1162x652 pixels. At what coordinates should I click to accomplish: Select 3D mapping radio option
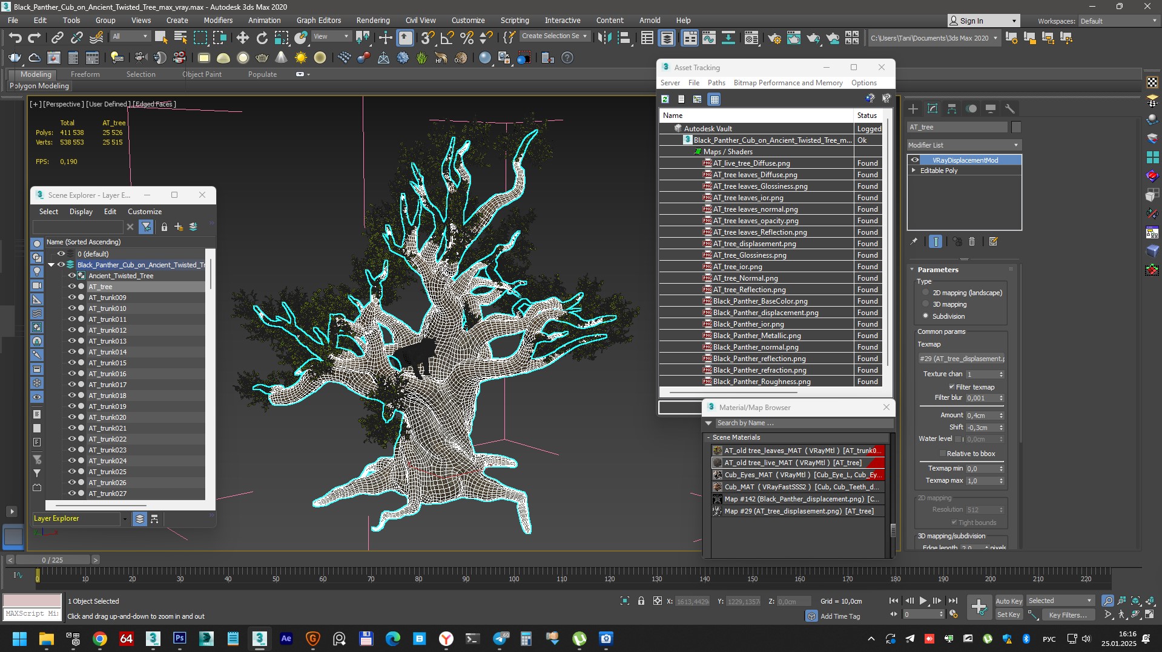925,304
